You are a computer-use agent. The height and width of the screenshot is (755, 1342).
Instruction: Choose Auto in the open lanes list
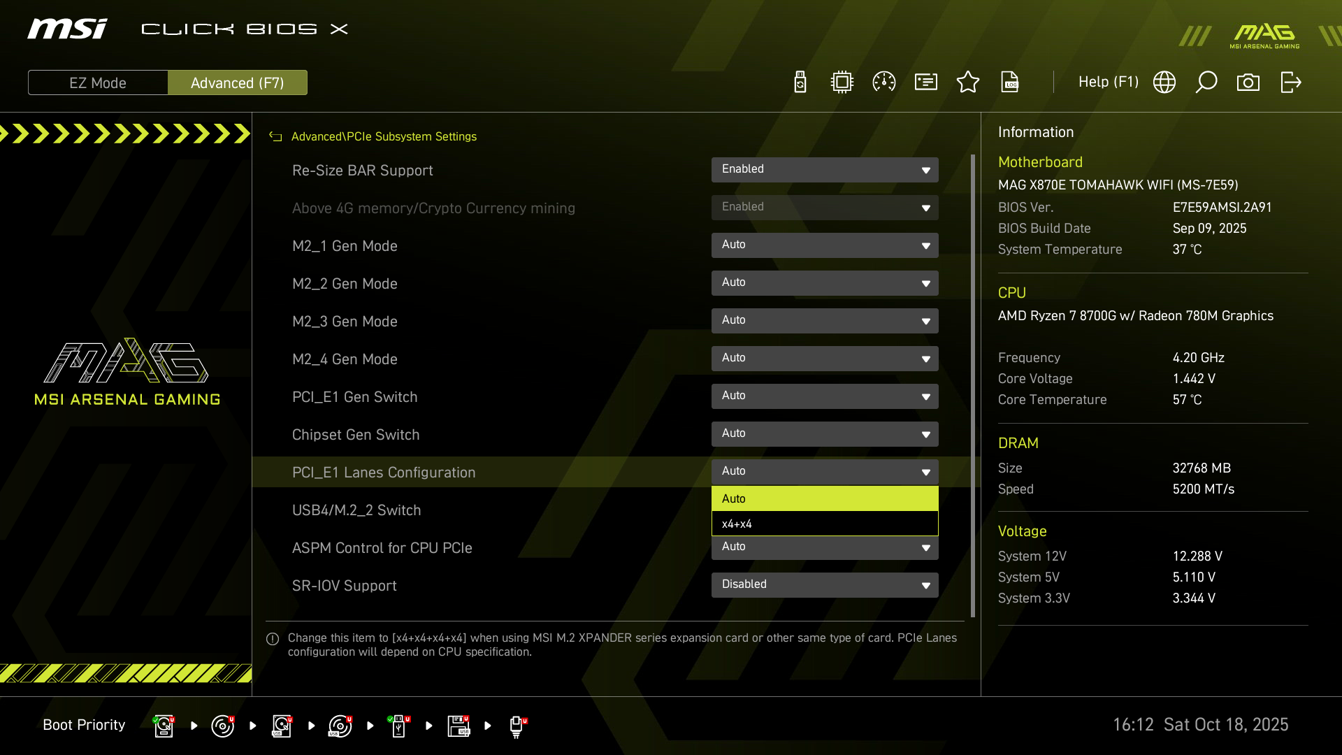825,498
